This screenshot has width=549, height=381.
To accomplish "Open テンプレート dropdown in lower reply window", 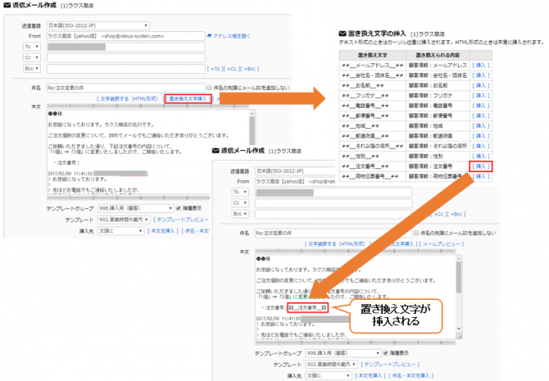I will 331,365.
